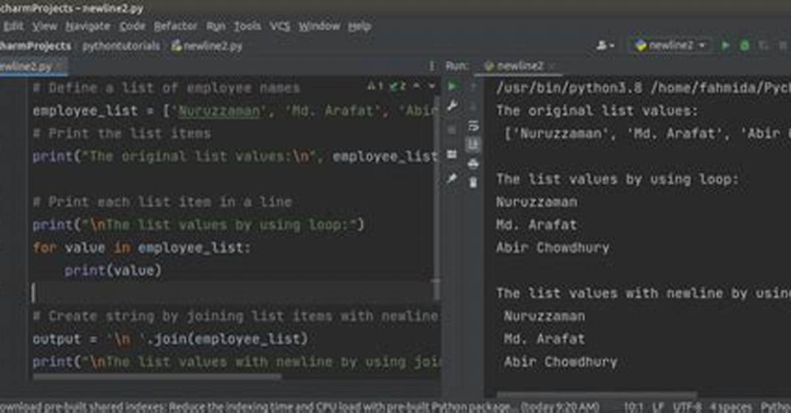Close the newline2 Run panel tab
The width and height of the screenshot is (791, 413).
551,66
